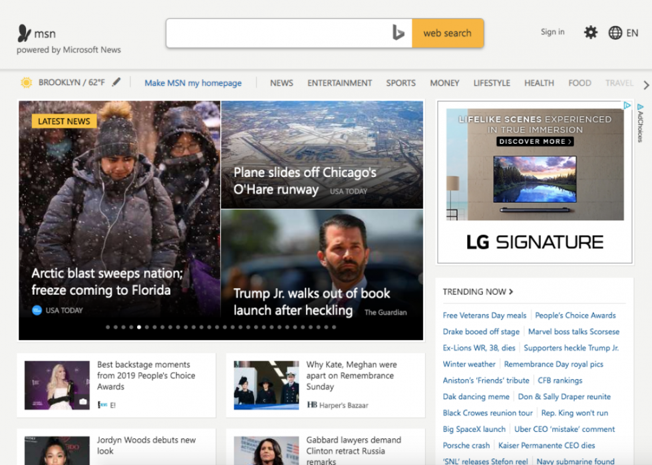Click Remembrance Day royal pics link
The image size is (652, 465).
point(554,364)
